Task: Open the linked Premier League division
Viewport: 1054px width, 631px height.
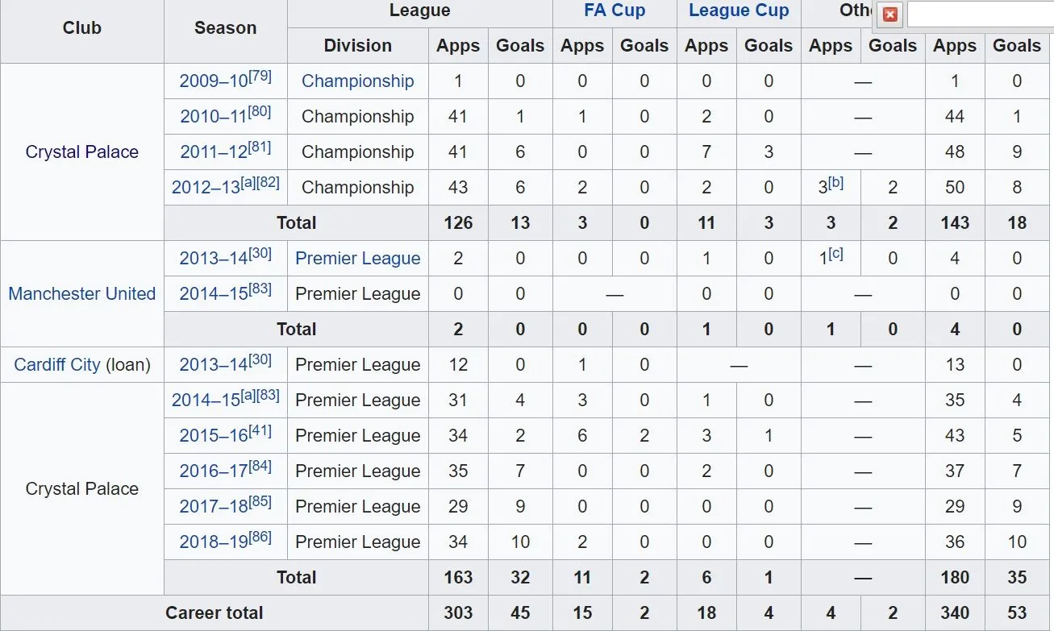Action: coord(357,259)
